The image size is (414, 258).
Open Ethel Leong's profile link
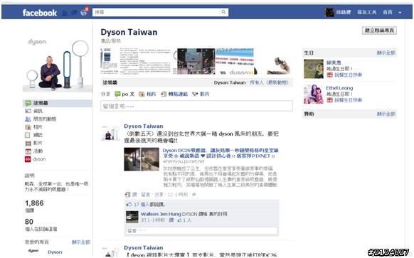pyautogui.click(x=339, y=88)
